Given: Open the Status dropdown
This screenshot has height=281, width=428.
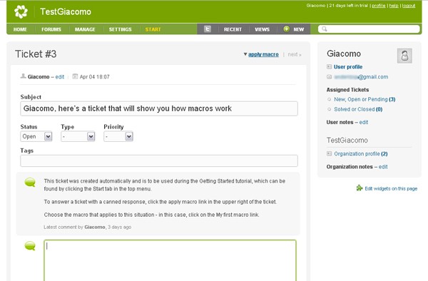Looking at the screenshot, I should (36, 136).
